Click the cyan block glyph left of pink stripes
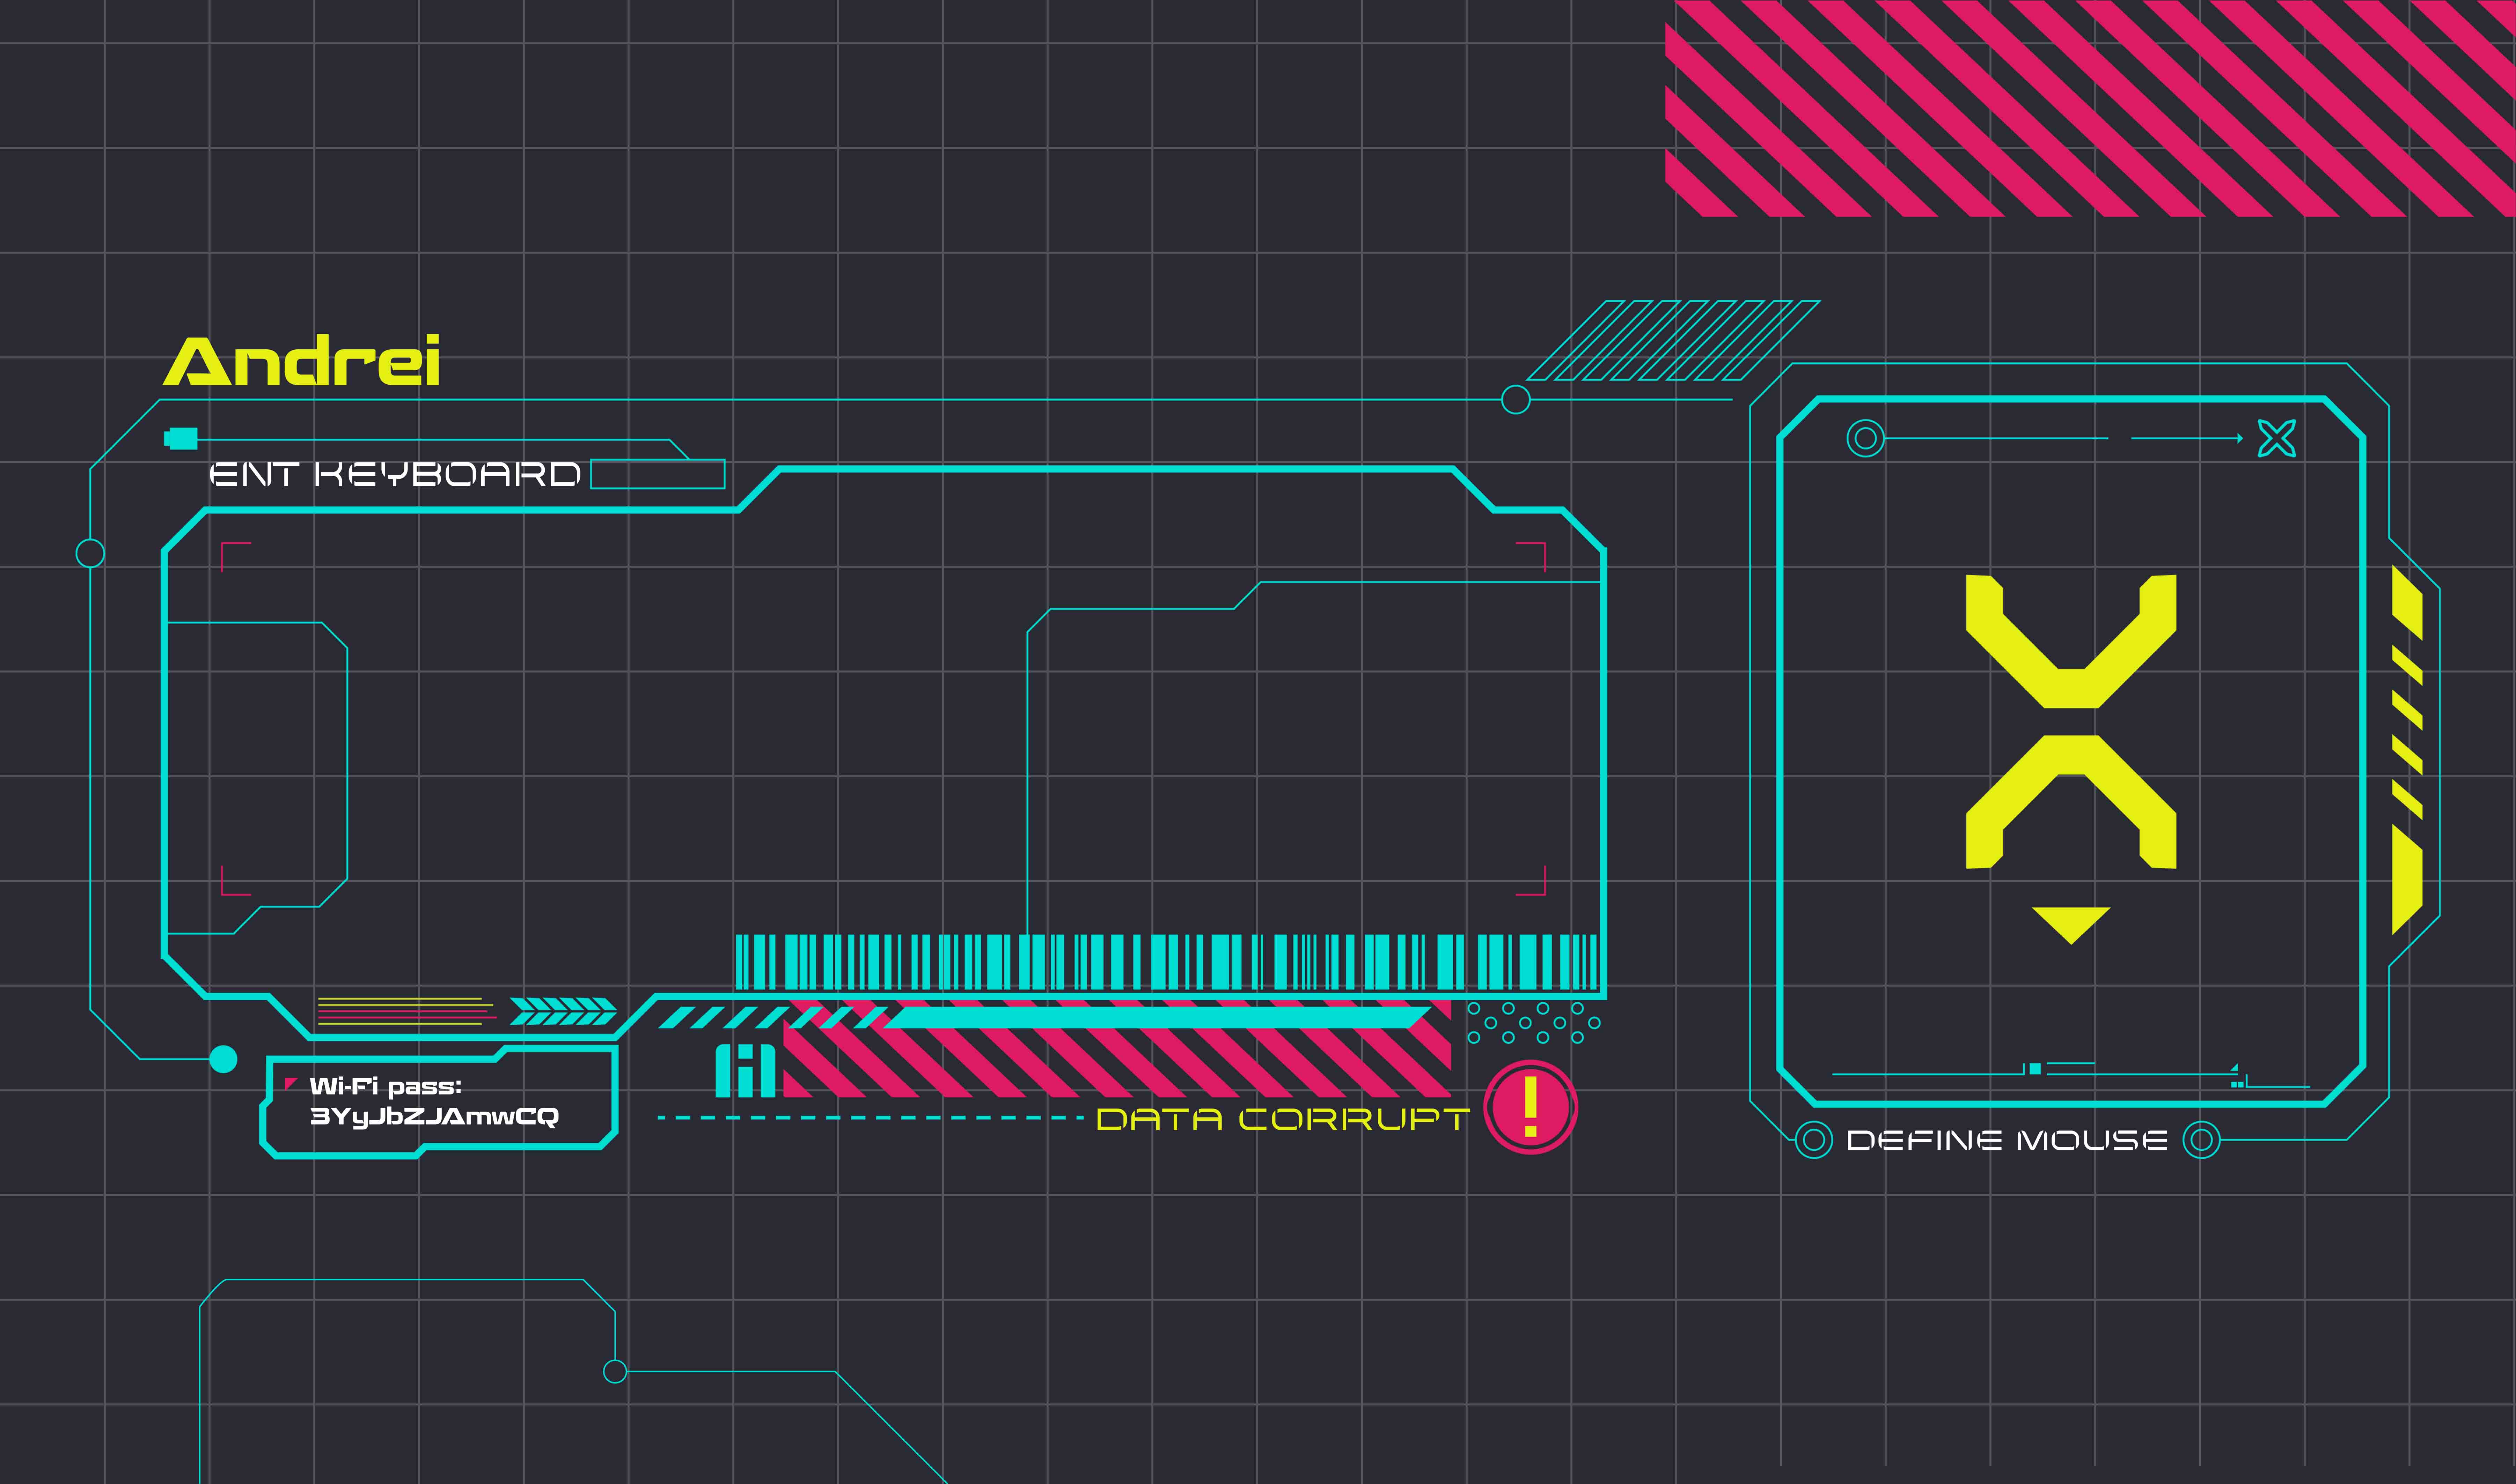The image size is (2516, 1484). pyautogui.click(x=745, y=1071)
